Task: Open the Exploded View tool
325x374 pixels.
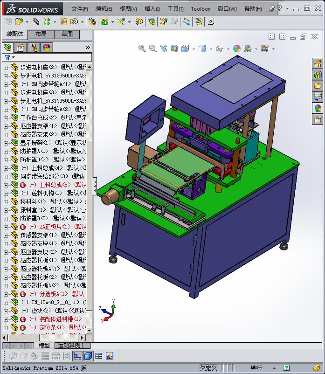Action: pyautogui.click(x=163, y=22)
